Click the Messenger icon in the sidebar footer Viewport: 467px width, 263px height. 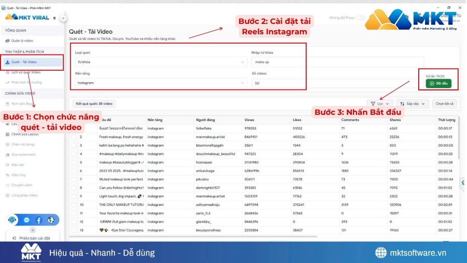pos(26,220)
